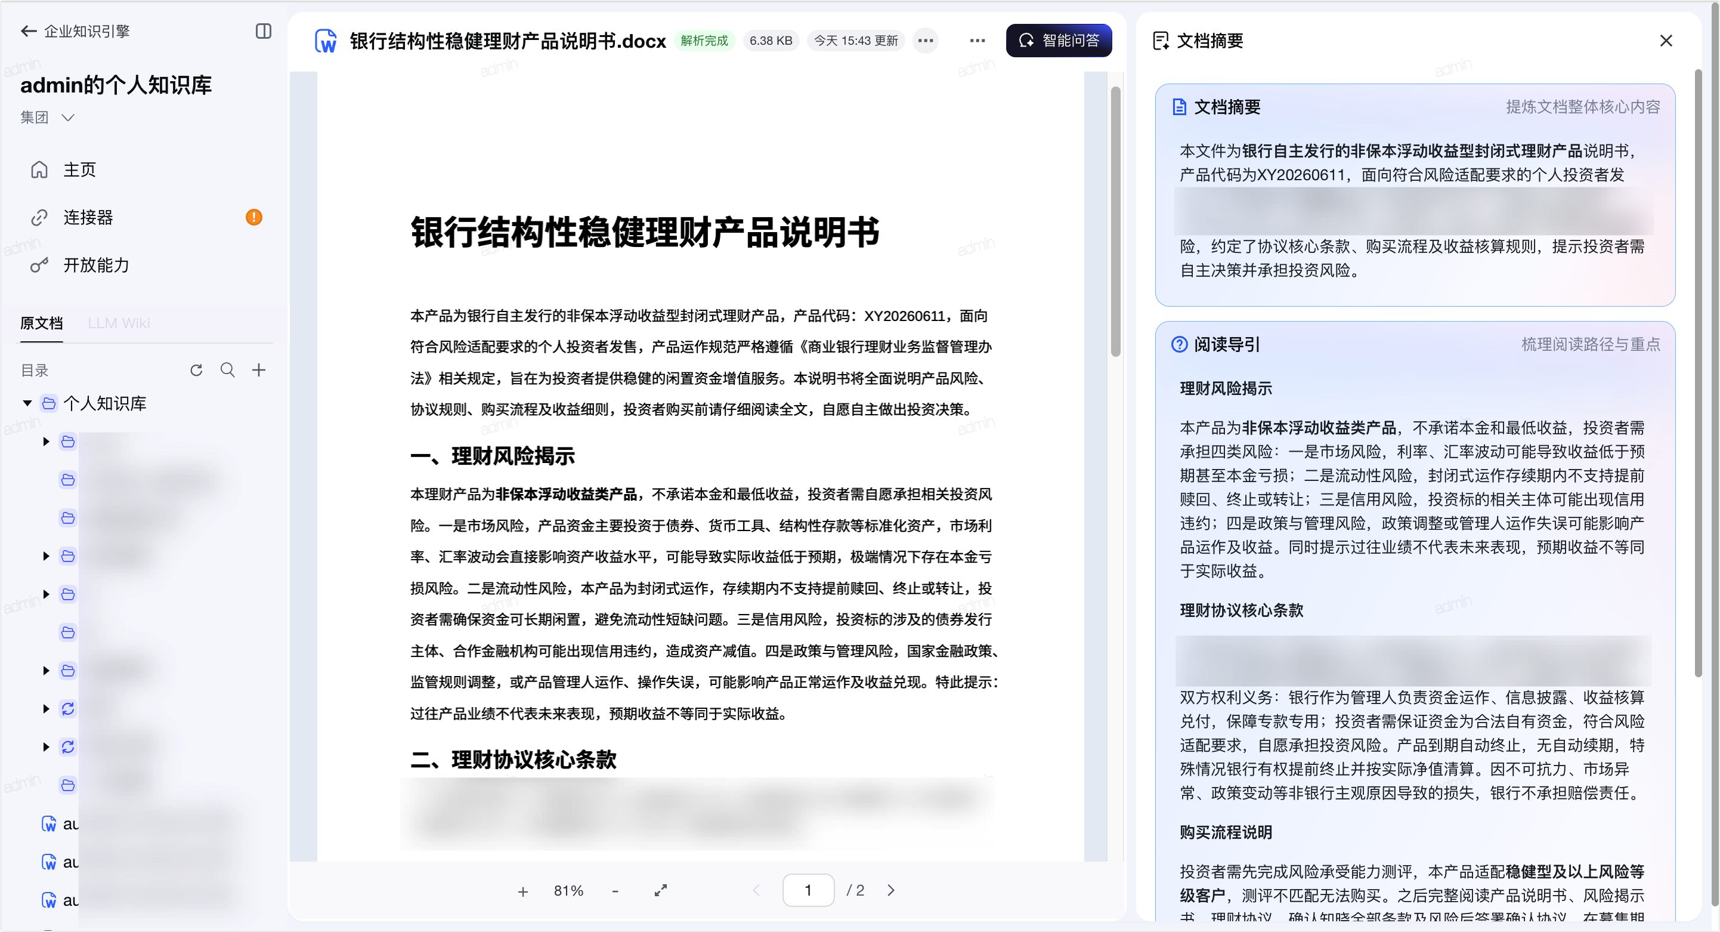Click the 81% zoom level text

(568, 891)
